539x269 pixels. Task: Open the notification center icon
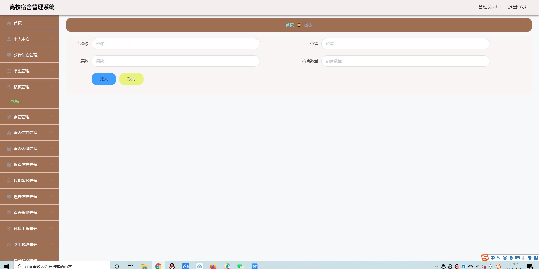pyautogui.click(x=530, y=266)
